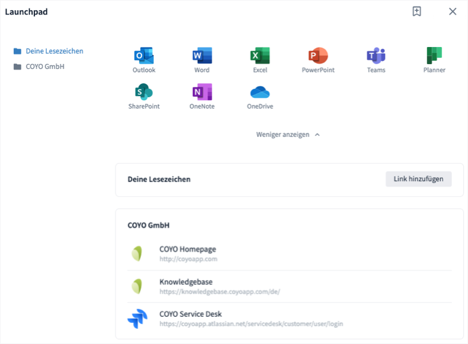Click the Link hinzufügen button
The width and height of the screenshot is (468, 344).
pyautogui.click(x=418, y=179)
